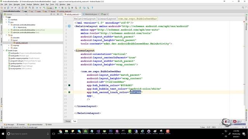Open the Internet Explorer taskbar icon
The height and width of the screenshot is (139, 248).
[142, 131]
